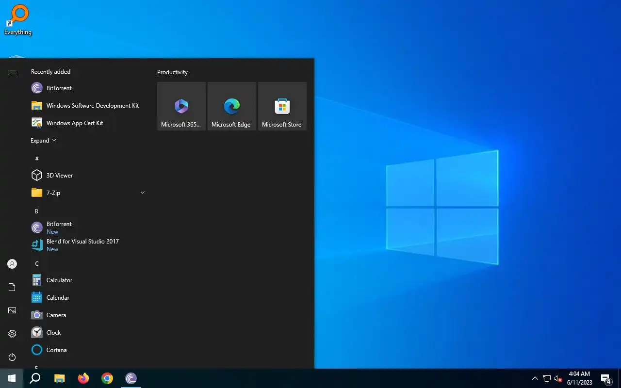621x388 pixels.
Task: Open network status tray icon
Action: [547, 378]
